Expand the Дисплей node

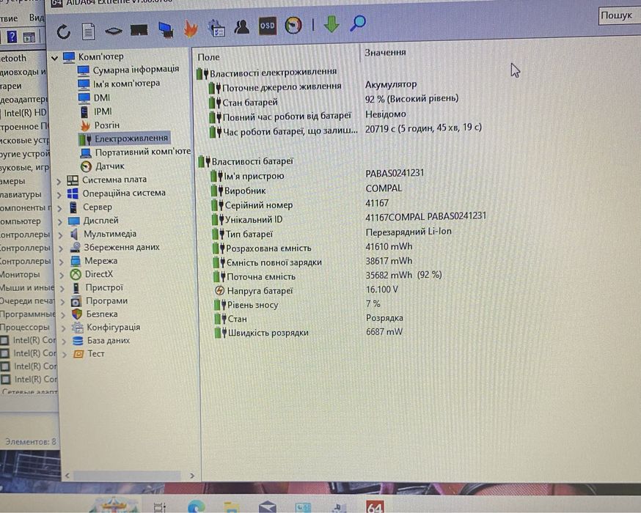point(59,222)
